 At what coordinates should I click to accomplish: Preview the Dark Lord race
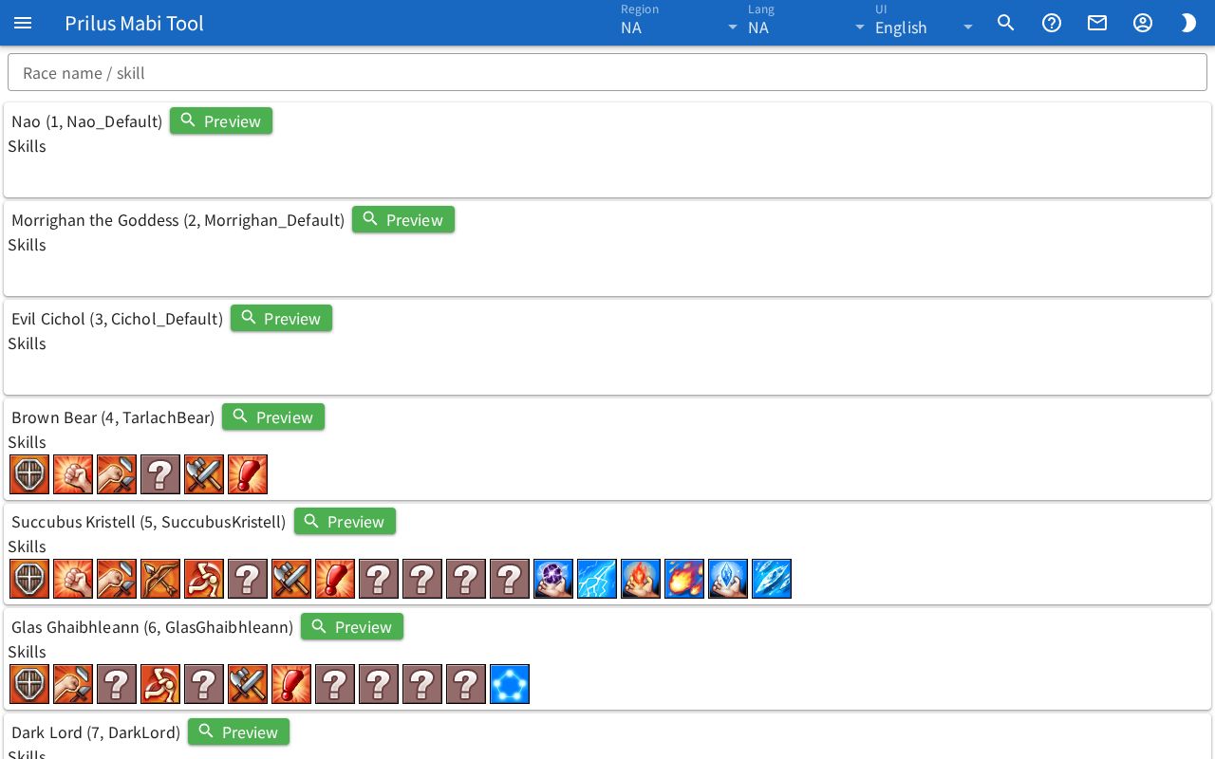[238, 731]
